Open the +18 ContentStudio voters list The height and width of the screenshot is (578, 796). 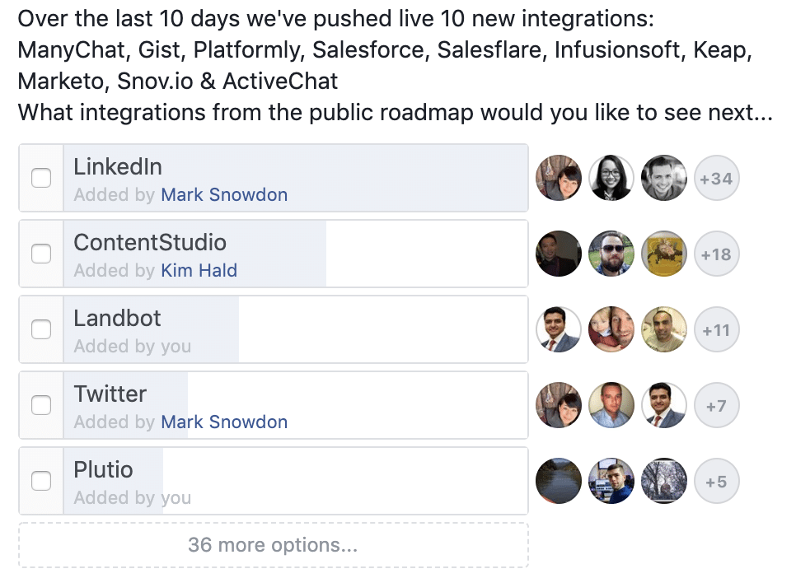coord(716,254)
